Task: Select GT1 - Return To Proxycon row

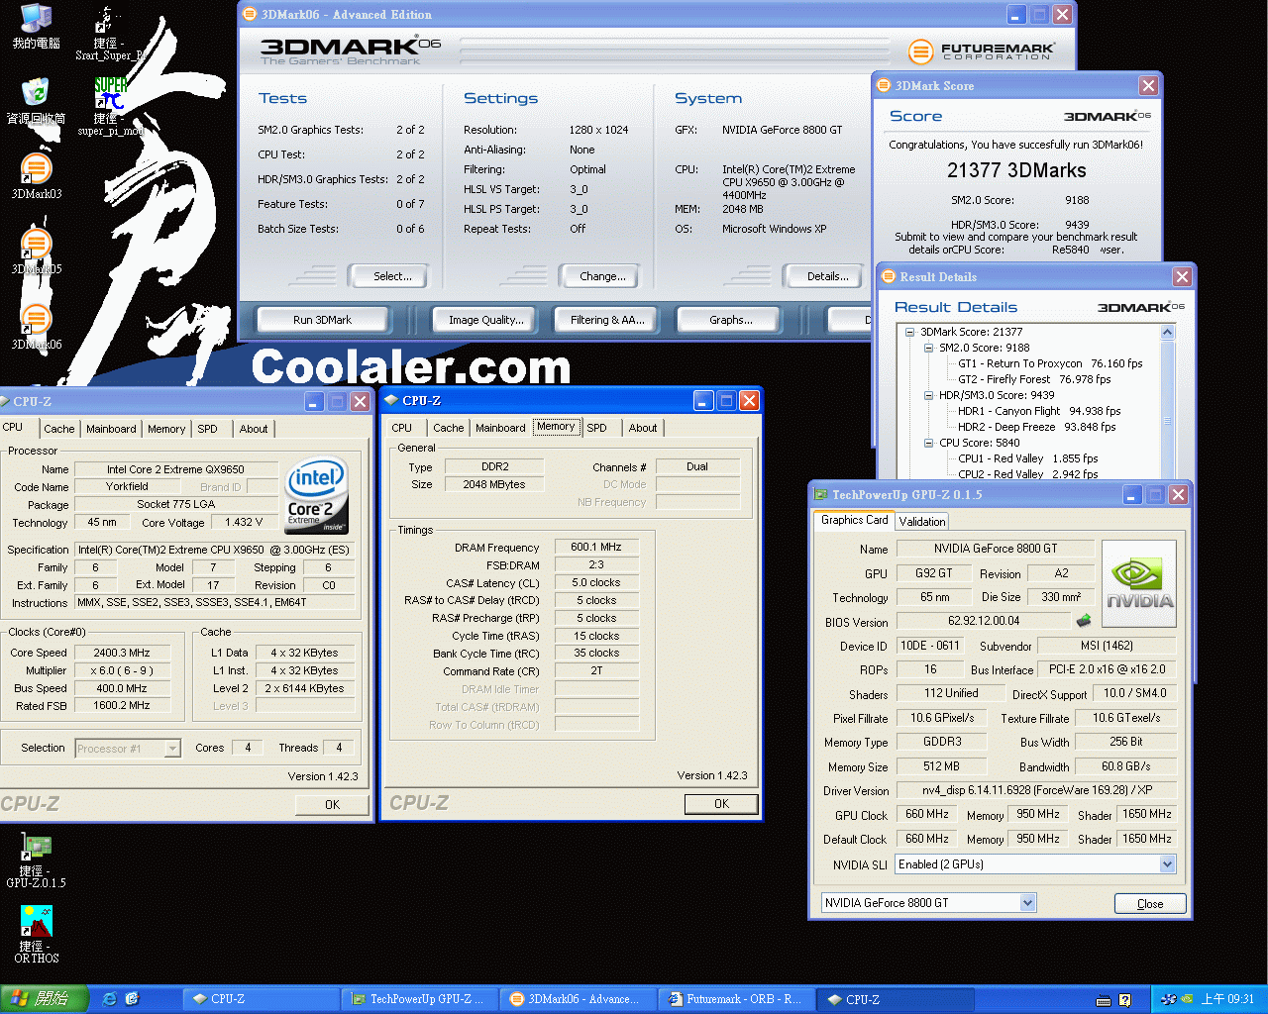Action: click(x=1050, y=363)
